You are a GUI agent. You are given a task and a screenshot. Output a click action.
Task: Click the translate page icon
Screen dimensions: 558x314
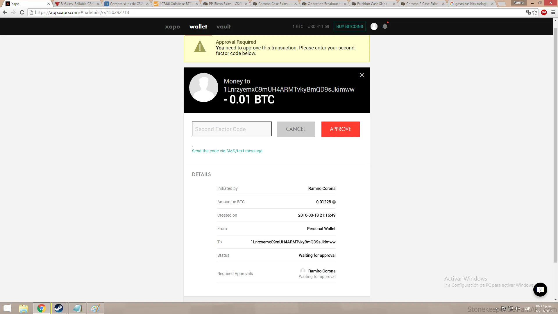(528, 12)
